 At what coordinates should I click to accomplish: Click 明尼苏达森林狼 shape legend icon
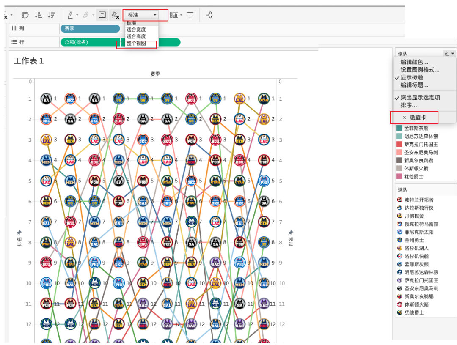[x=400, y=272]
